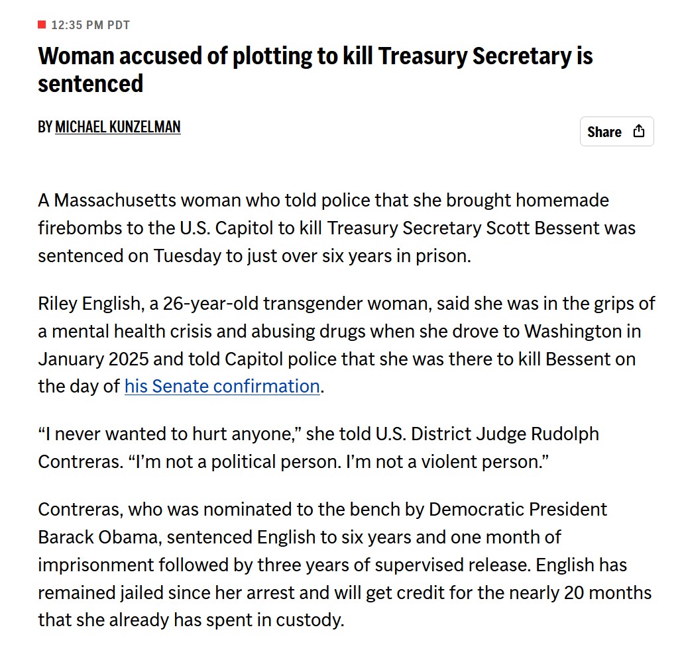Open Michael Kunzelman author page
682x654 pixels.
(117, 127)
